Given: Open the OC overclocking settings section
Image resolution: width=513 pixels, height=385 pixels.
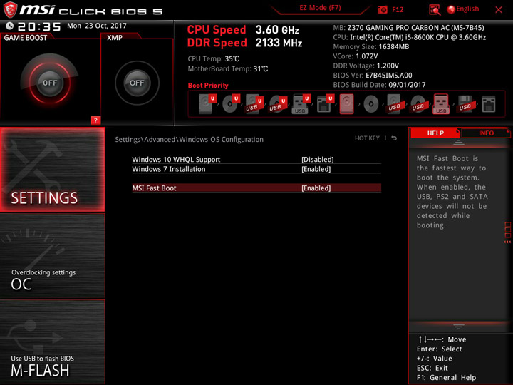Looking at the screenshot, I should click(52, 256).
